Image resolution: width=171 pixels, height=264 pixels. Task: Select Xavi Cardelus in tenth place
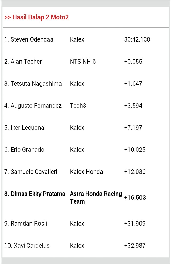click(x=27, y=246)
